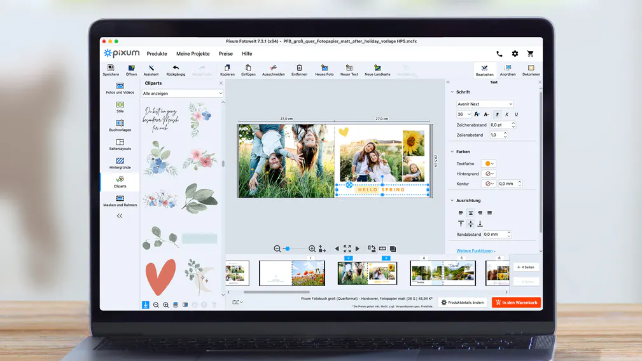The image size is (642, 361).
Task: Click the phone contact icon
Action: [x=499, y=53]
